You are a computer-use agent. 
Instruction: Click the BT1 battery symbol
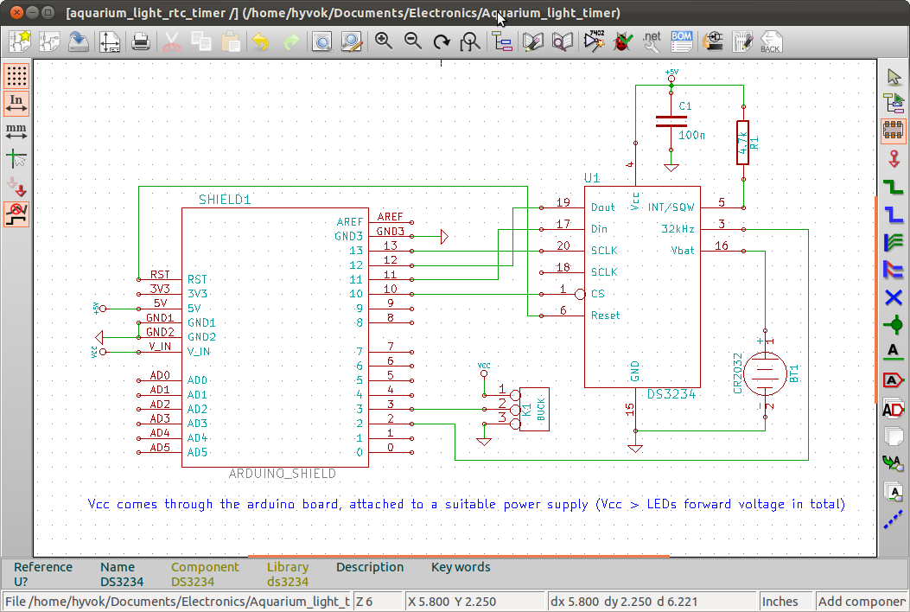pyautogui.click(x=766, y=373)
